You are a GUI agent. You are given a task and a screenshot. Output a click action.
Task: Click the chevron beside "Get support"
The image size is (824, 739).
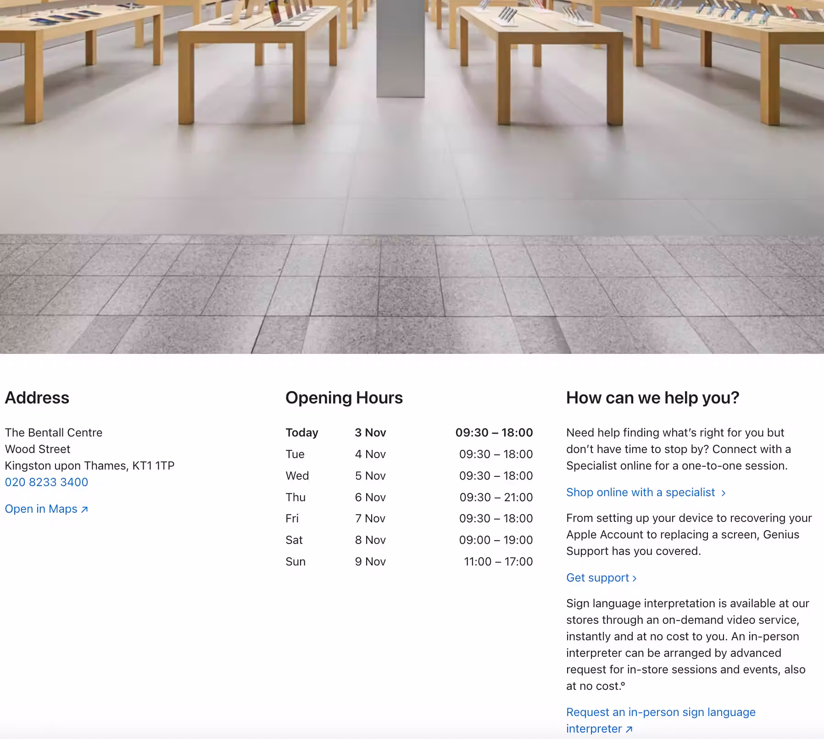(635, 578)
